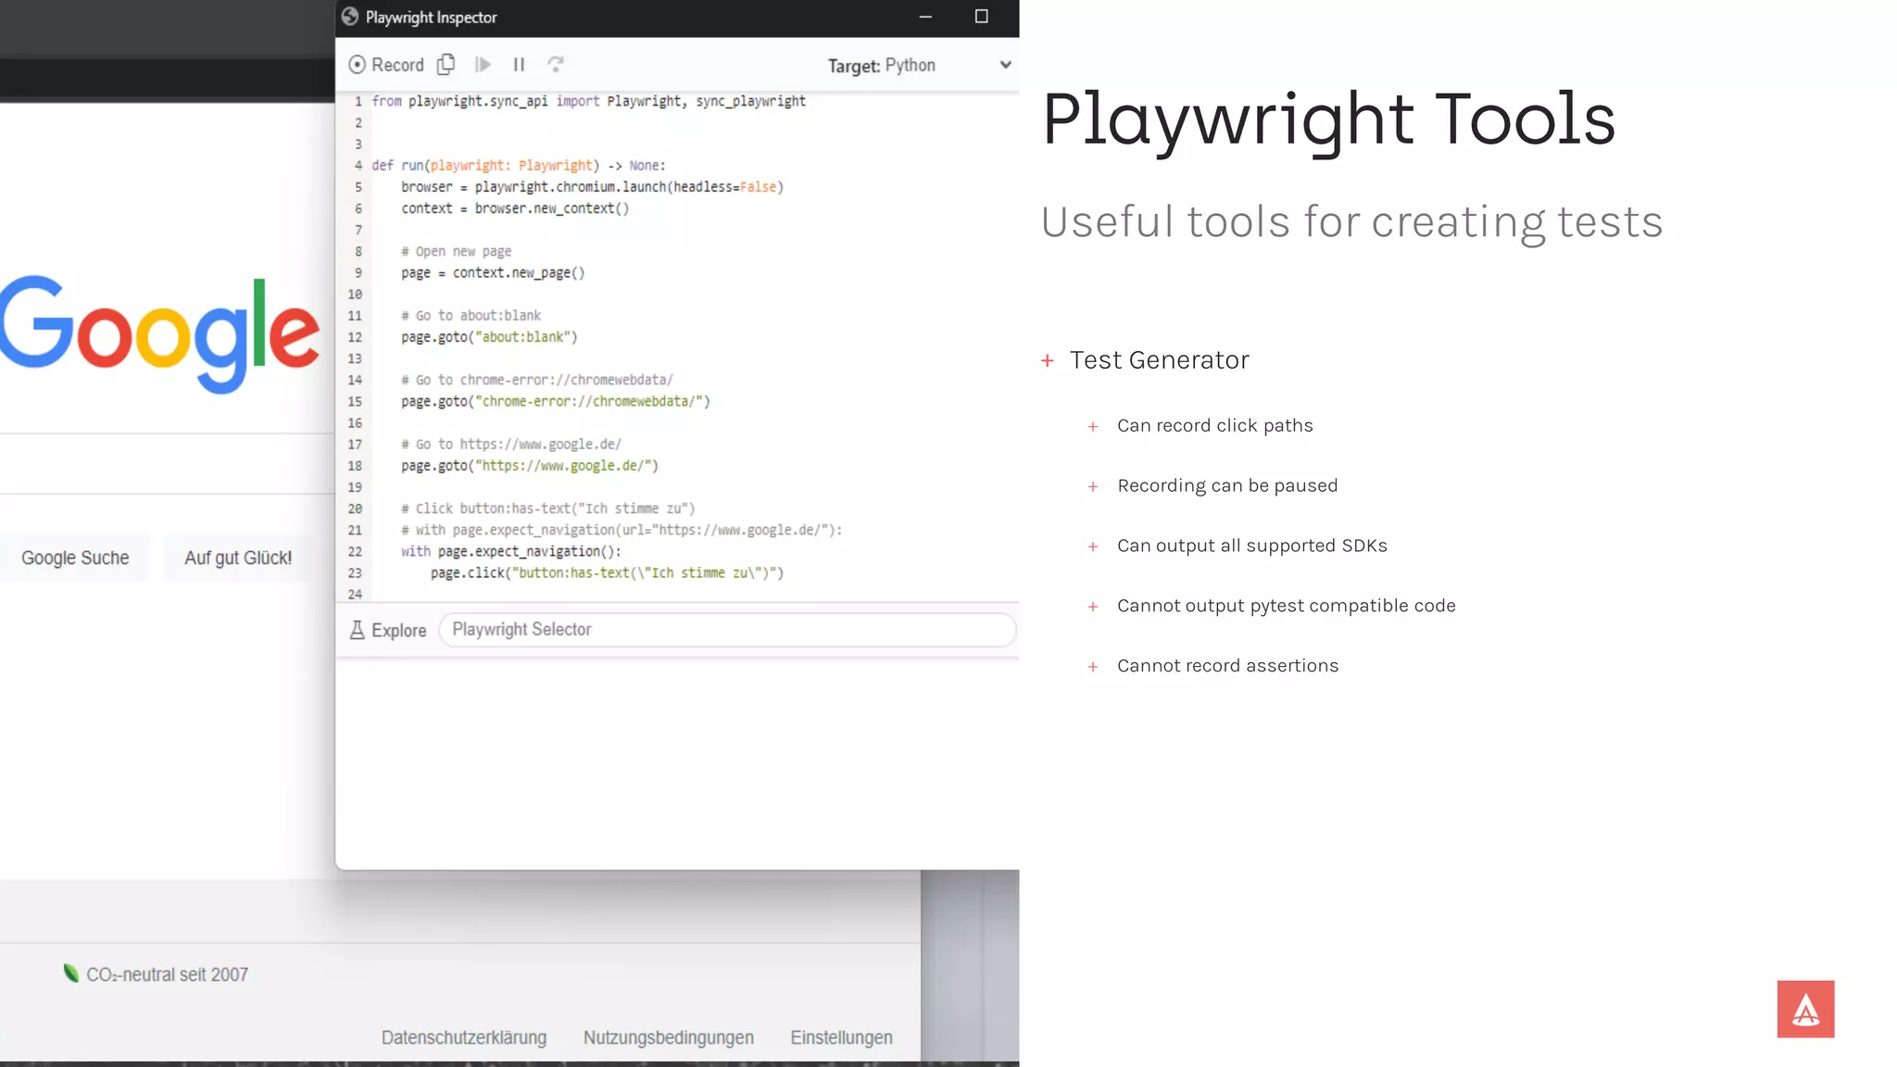Pause the script with the pause icon
This screenshot has height=1067, width=1897.
519,65
